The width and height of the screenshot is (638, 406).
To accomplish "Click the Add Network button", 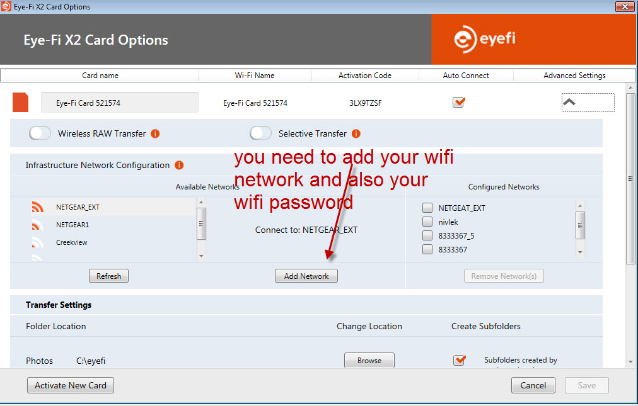I will 306,276.
